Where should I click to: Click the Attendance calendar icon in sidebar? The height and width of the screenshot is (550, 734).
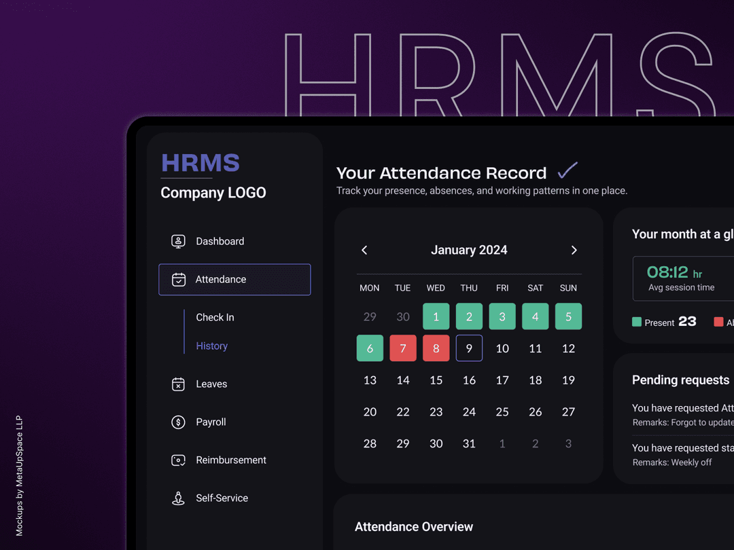coord(177,279)
